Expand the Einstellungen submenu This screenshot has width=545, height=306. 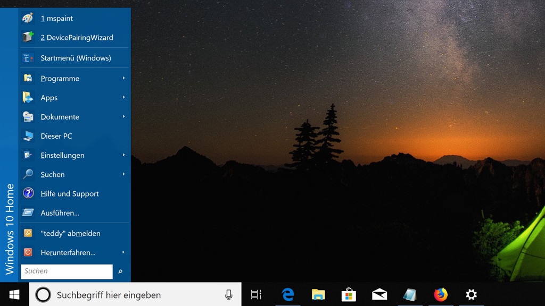63,155
